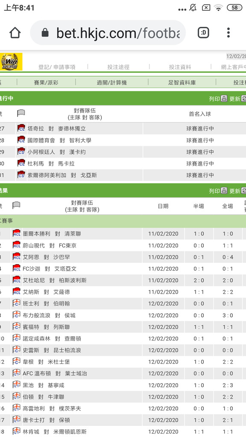Open the 投注途徑 menu
The width and height of the screenshot is (246, 437).
click(118, 67)
